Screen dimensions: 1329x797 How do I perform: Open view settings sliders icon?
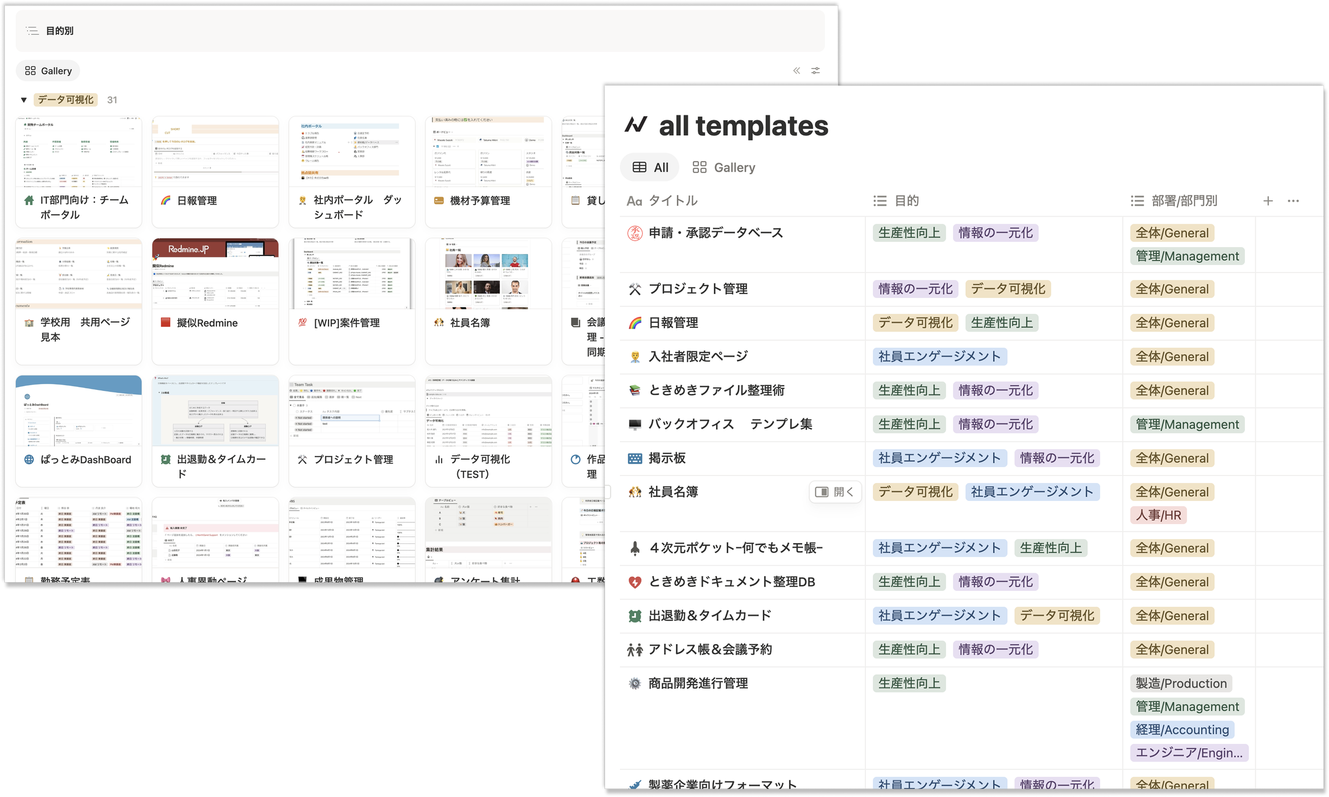815,71
